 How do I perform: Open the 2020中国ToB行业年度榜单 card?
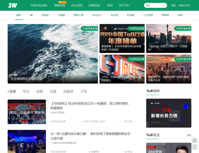point(122,39)
